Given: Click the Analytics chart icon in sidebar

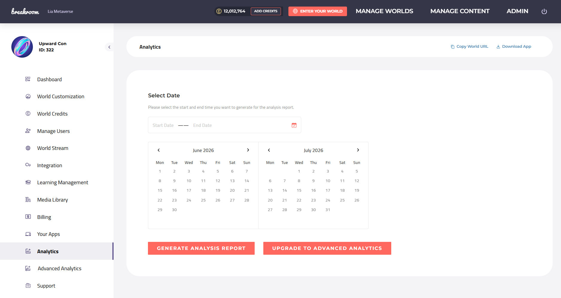Looking at the screenshot, I should coord(28,251).
